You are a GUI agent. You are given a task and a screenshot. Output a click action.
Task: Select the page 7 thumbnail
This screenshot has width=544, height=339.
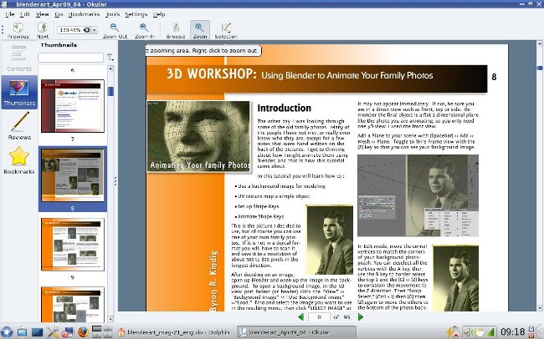point(73,106)
